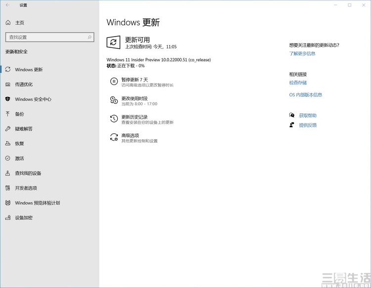371x288 pixels.
Task: Click the 提供反馈 person icon
Action: pos(292,125)
